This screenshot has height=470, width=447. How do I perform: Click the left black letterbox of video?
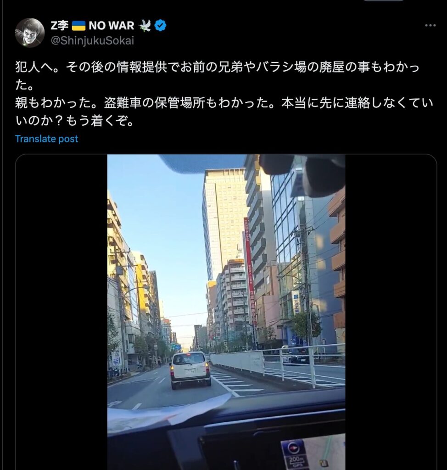pos(61,312)
